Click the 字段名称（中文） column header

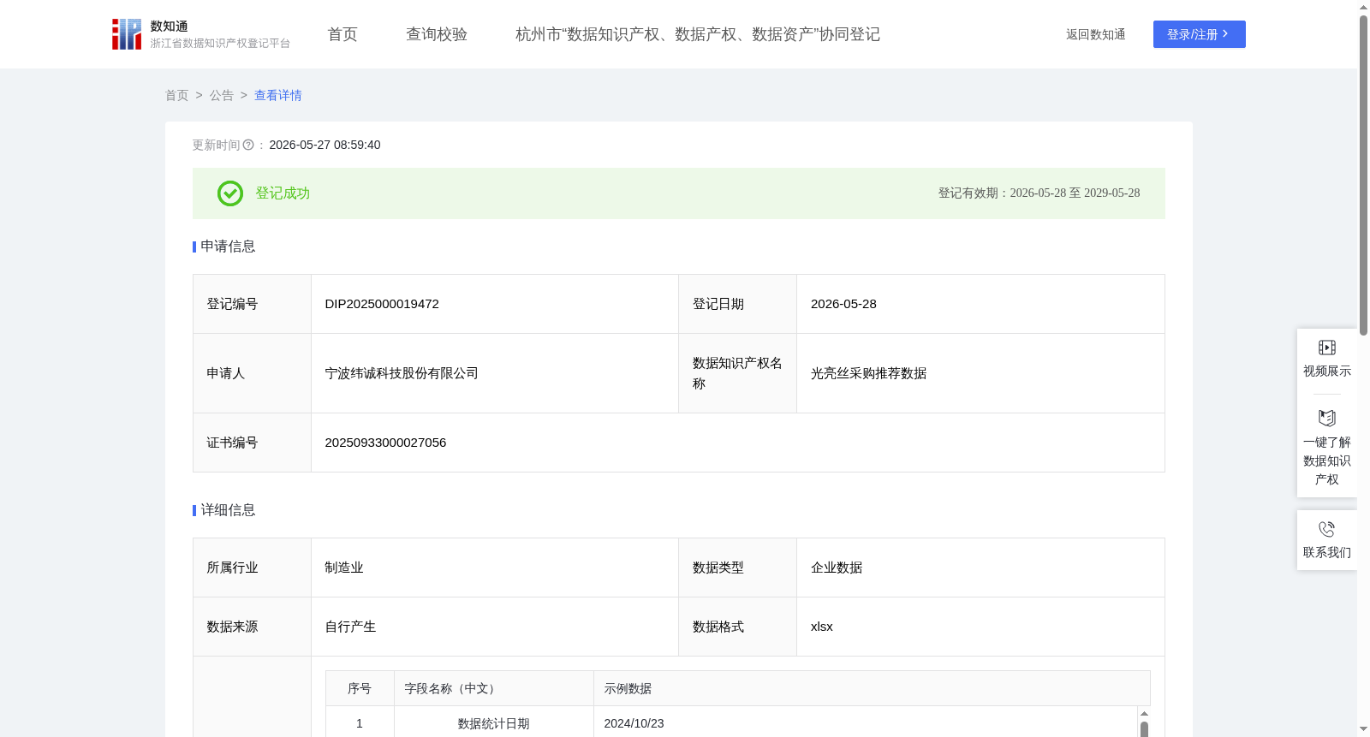(494, 688)
